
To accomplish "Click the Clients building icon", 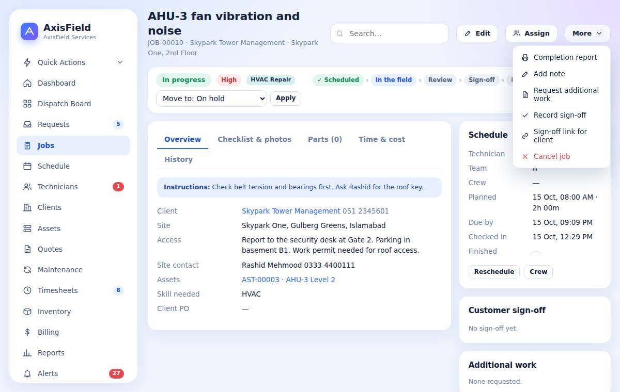I will coord(27,207).
